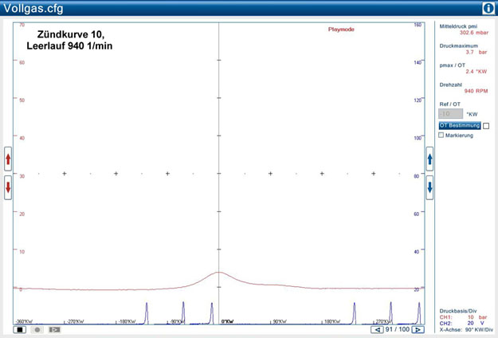Image resolution: width=498 pixels, height=338 pixels.
Task: Click red down arrow on left axis
Action: pos(8,188)
